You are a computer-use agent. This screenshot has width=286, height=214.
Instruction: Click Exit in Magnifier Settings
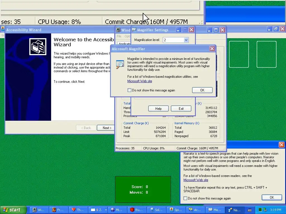pos(181,109)
